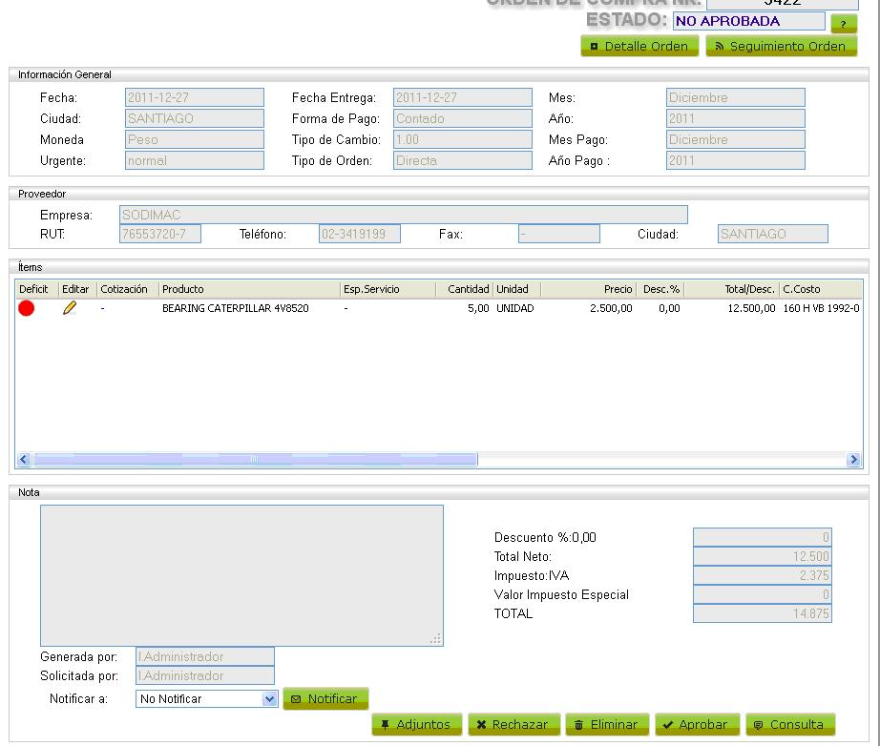This screenshot has height=746, width=880.
Task: Open Seguimiento Orden tracking
Action: 782,46
